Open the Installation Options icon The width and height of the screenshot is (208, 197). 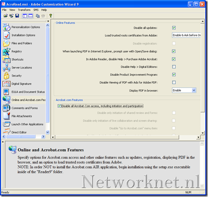(7, 35)
